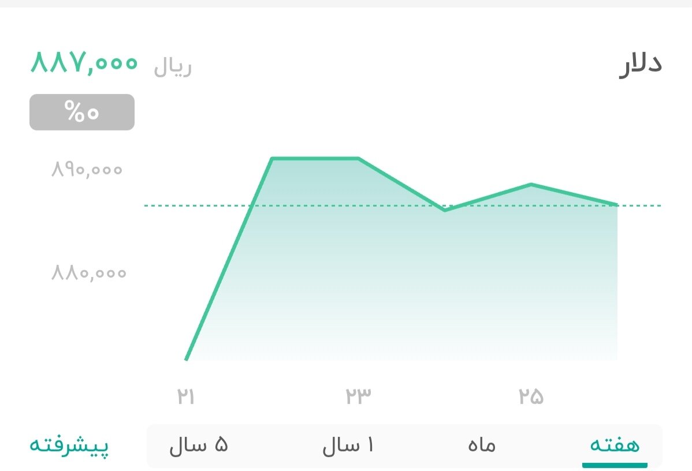Switch to the هفته (week) tab

[615, 445]
